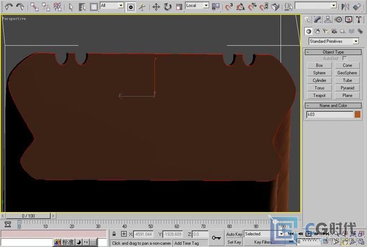
Task: Click the Mirror tool icon
Action: pos(345,7)
